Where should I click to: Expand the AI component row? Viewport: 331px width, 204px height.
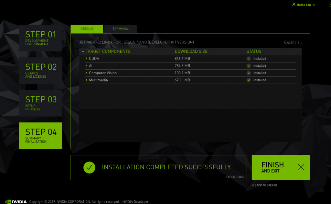[x=86, y=65]
